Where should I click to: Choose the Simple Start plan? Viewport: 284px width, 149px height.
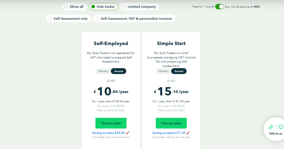tap(171, 123)
